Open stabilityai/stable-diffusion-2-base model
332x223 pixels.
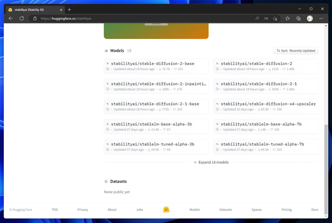coord(156,66)
